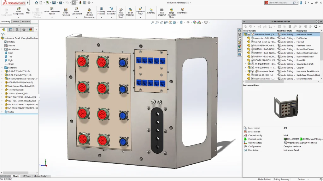Pin the SOLIDWORKS PDM panel
Image resolution: width=323 pixels, height=181 pixels.
pos(321,21)
